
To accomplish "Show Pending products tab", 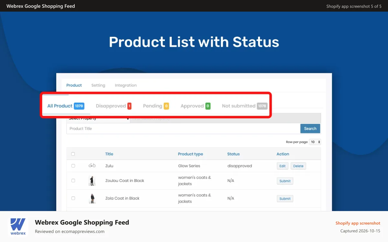I will [x=156, y=106].
